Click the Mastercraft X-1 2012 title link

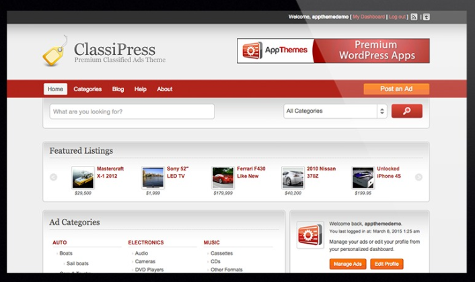(x=110, y=173)
